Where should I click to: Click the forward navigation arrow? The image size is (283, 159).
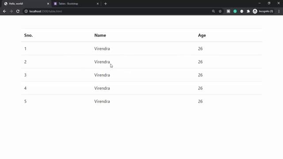(x=11, y=11)
